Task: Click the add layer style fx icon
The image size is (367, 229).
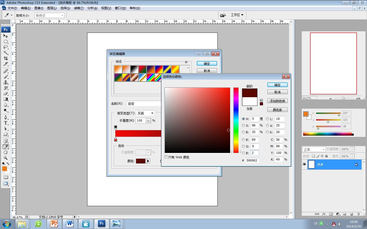Action: pos(324,214)
